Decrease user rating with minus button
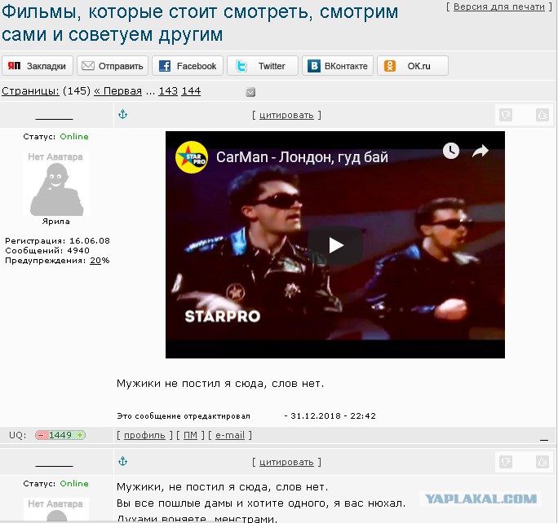The width and height of the screenshot is (558, 523). 41,435
